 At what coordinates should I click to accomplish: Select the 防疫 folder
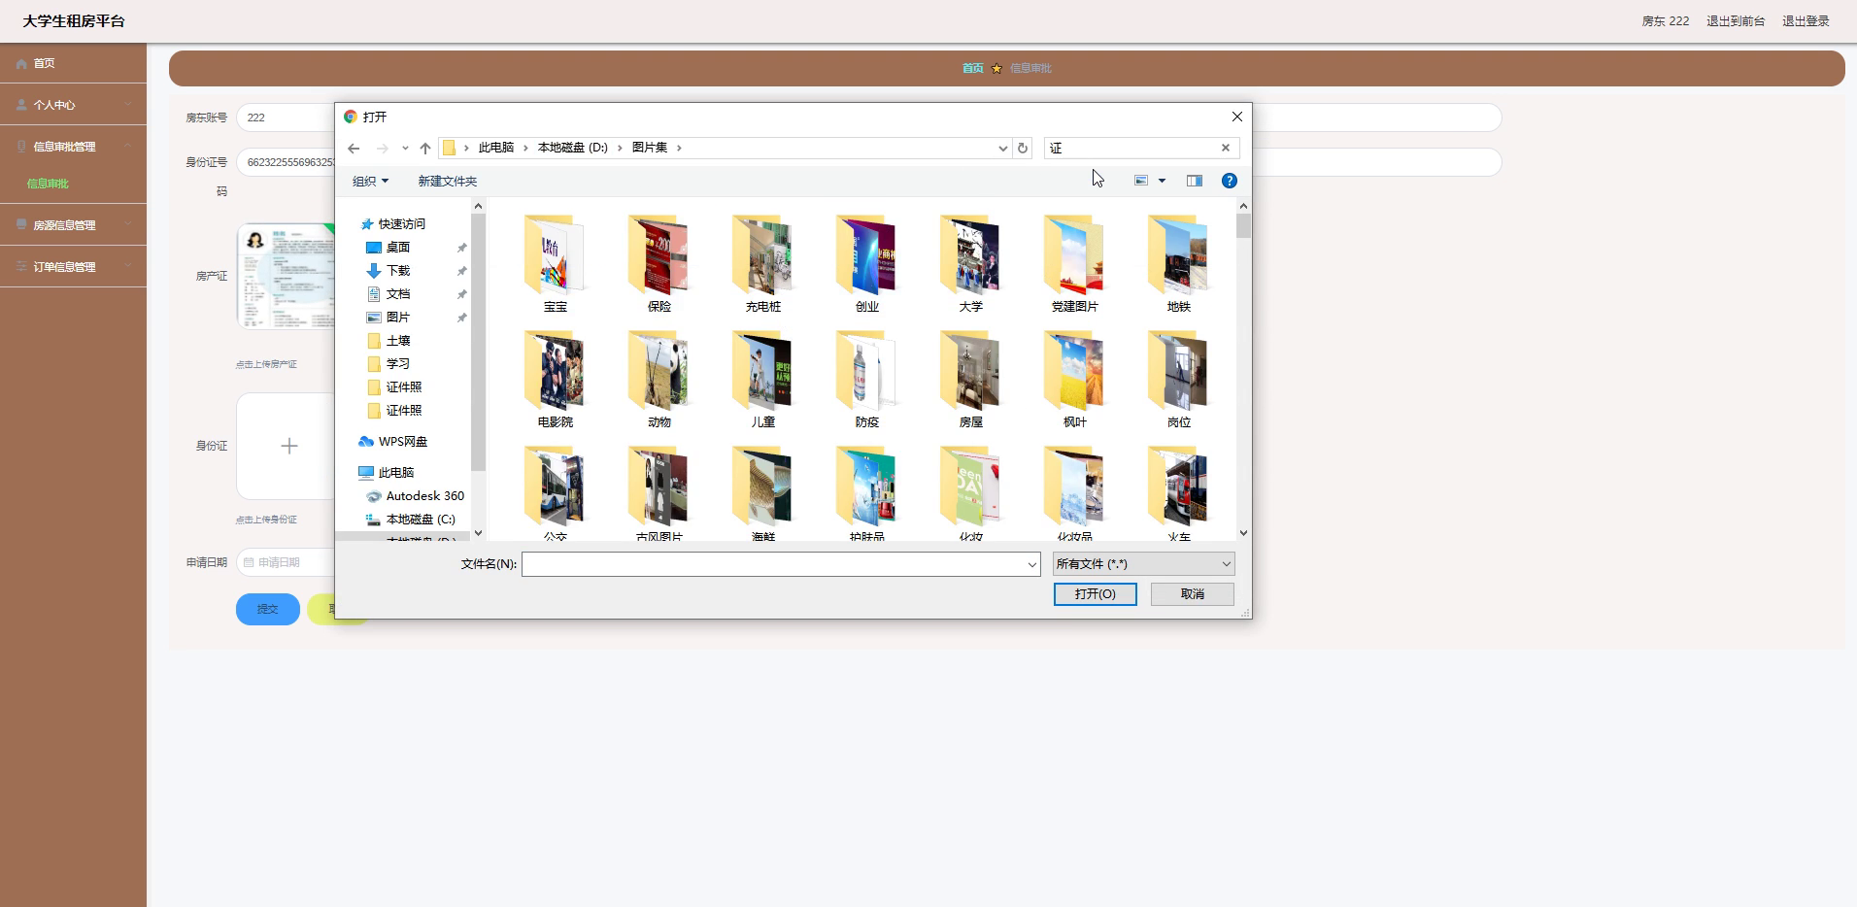click(x=867, y=379)
